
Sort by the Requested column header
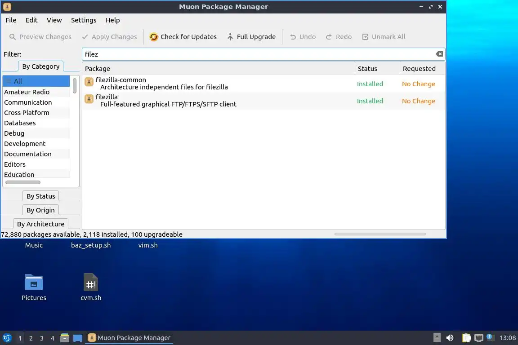423,69
